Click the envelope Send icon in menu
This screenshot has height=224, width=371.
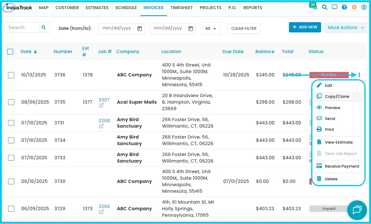click(319, 118)
